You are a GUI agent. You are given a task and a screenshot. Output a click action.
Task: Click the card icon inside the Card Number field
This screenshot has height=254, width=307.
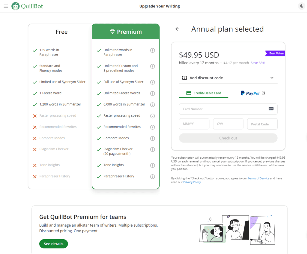[x=272, y=109]
